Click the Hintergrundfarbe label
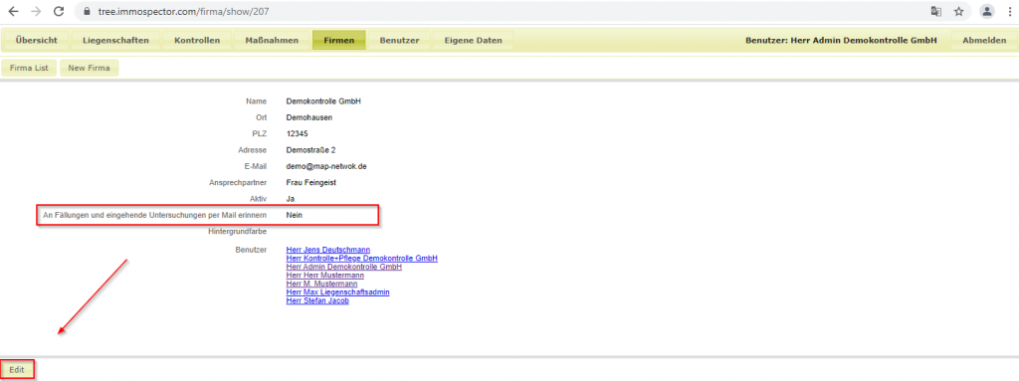 (237, 232)
